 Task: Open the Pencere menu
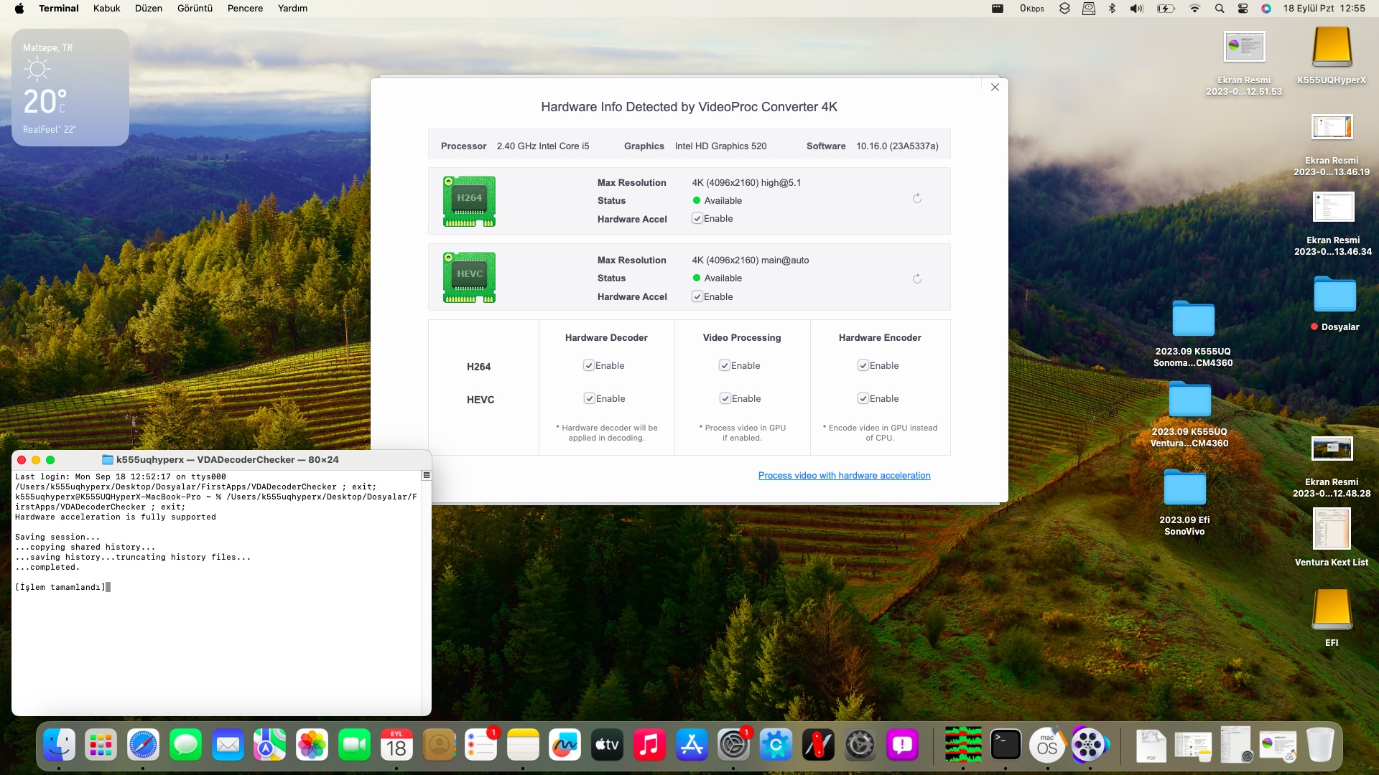click(x=245, y=9)
